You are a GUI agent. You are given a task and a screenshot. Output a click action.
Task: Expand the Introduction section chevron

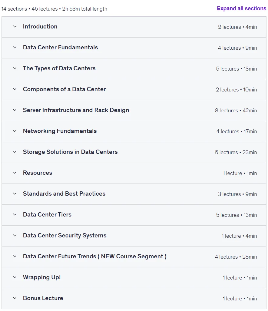(15, 26)
